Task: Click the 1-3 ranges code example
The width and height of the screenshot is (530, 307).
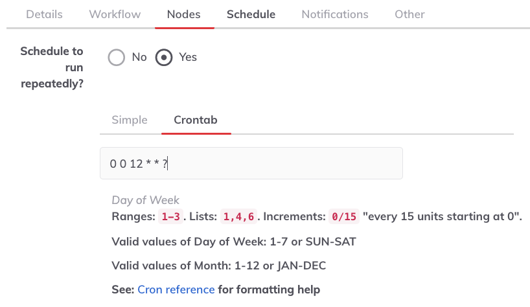Action: [x=170, y=216]
